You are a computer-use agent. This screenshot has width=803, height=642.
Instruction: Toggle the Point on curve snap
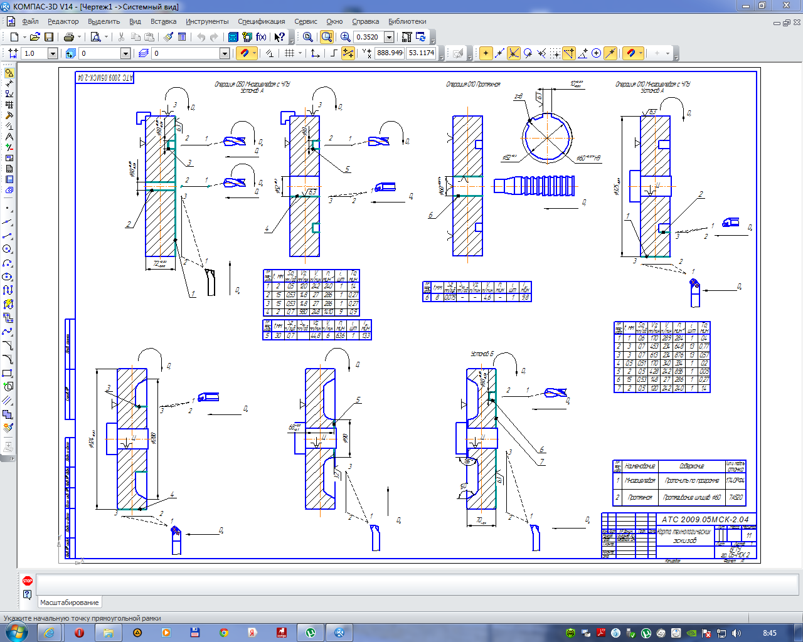(x=610, y=53)
